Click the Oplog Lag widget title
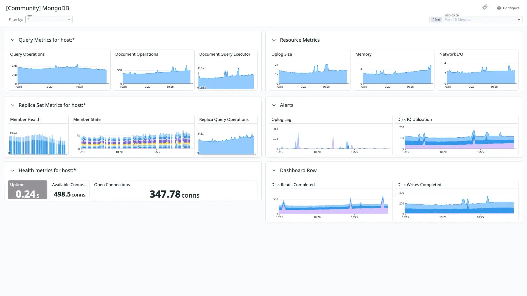This screenshot has width=527, height=296. click(x=281, y=119)
